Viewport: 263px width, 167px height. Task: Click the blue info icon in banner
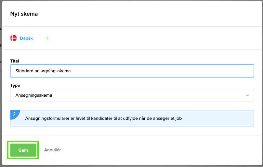(14, 114)
